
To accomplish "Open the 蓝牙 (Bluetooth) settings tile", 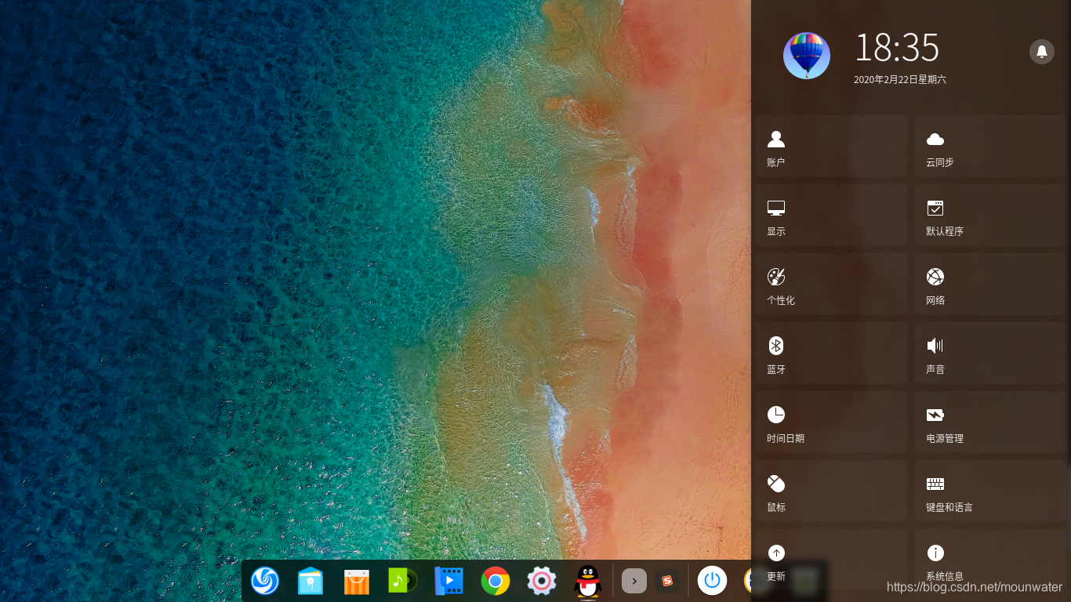I will tap(831, 353).
